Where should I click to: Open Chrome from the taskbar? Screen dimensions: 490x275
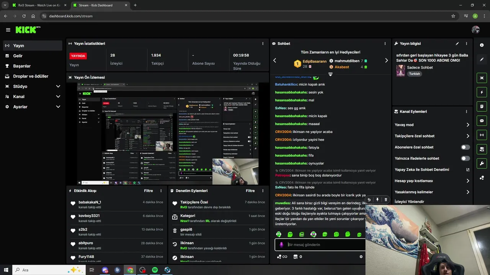click(x=130, y=270)
